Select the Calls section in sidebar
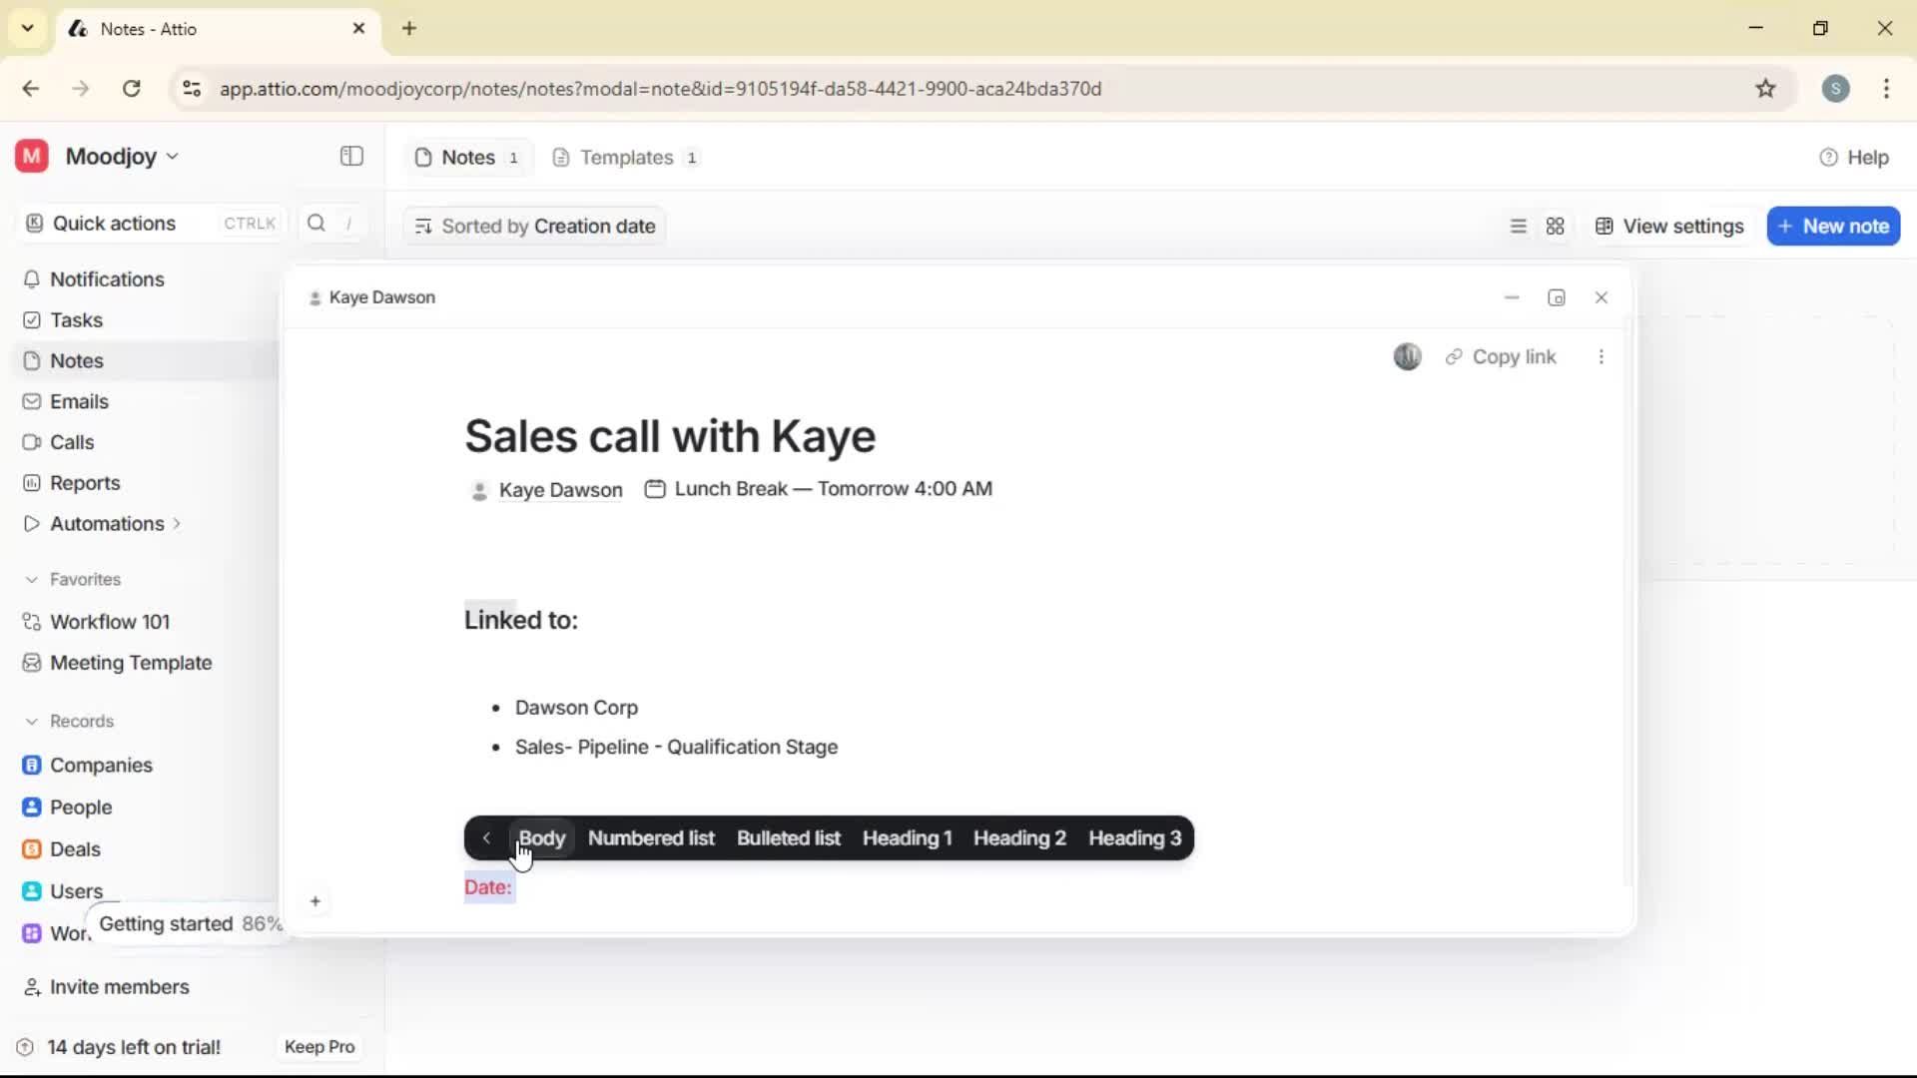The height and width of the screenshot is (1078, 1917). [x=70, y=441]
